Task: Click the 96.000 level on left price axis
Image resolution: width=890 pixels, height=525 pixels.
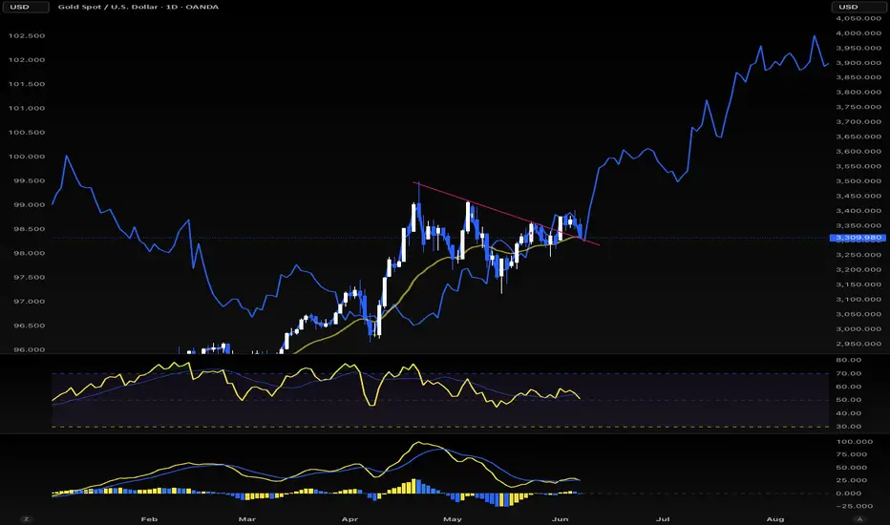Action: tap(29, 349)
